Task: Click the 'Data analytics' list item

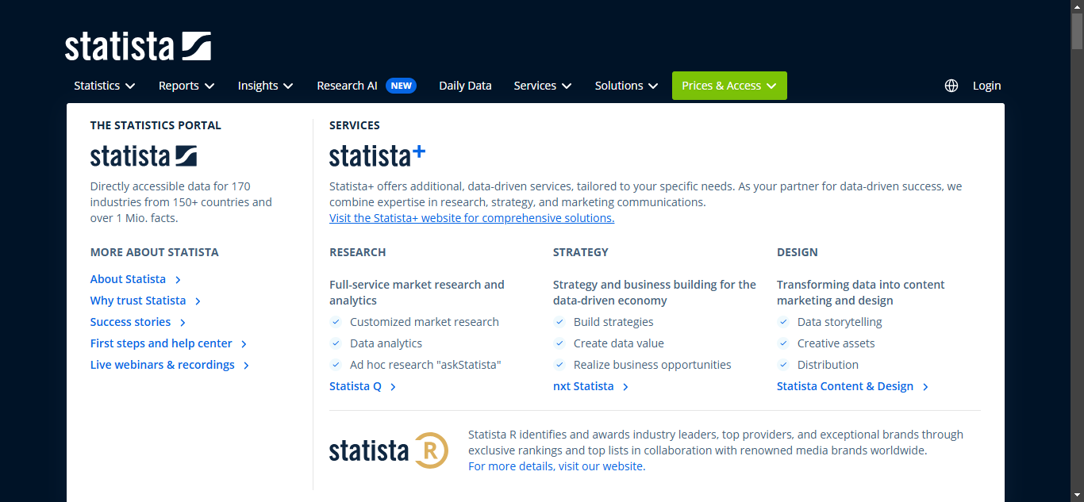Action: (x=386, y=343)
